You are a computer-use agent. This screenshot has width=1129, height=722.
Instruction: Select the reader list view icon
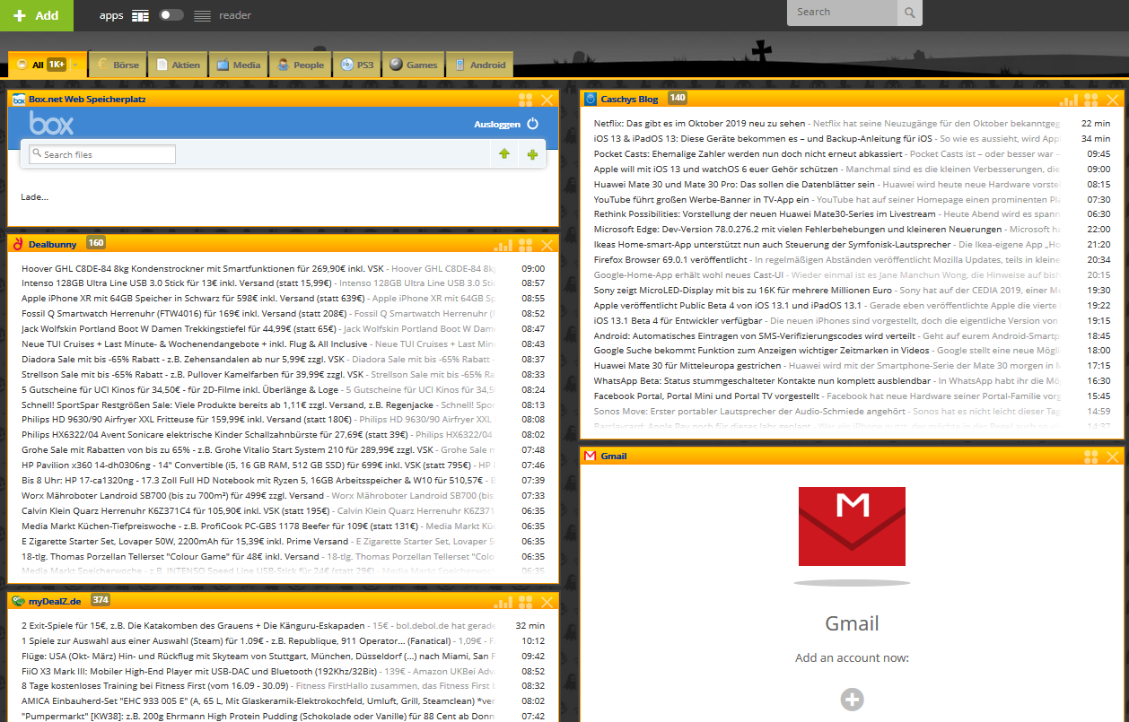(x=203, y=15)
